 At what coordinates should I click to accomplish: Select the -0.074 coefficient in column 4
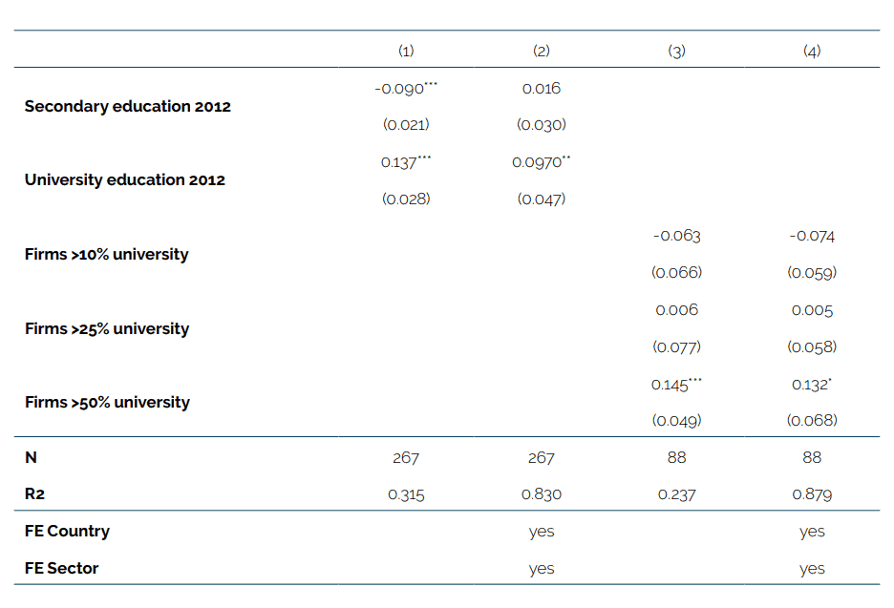point(812,236)
